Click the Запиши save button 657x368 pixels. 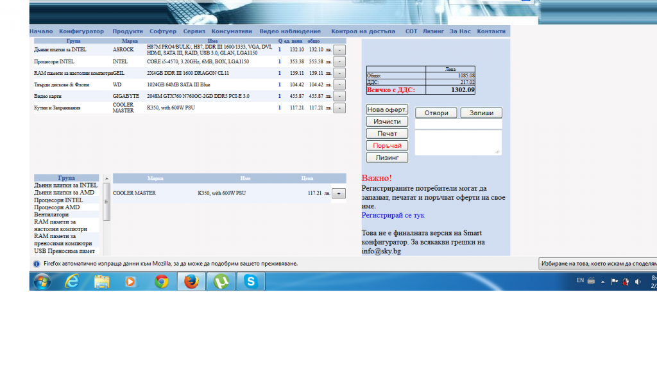click(x=481, y=113)
